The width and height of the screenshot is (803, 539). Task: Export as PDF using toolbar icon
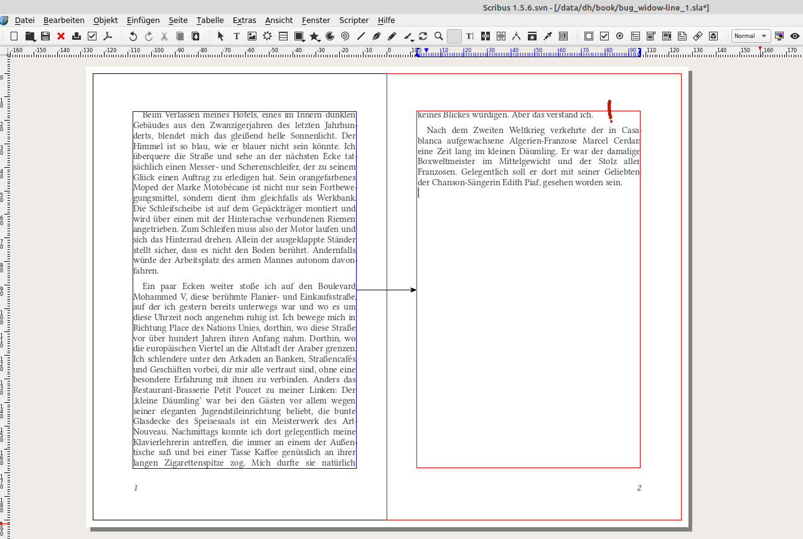(107, 36)
